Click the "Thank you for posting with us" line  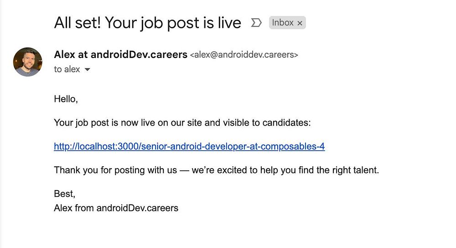tap(115, 170)
